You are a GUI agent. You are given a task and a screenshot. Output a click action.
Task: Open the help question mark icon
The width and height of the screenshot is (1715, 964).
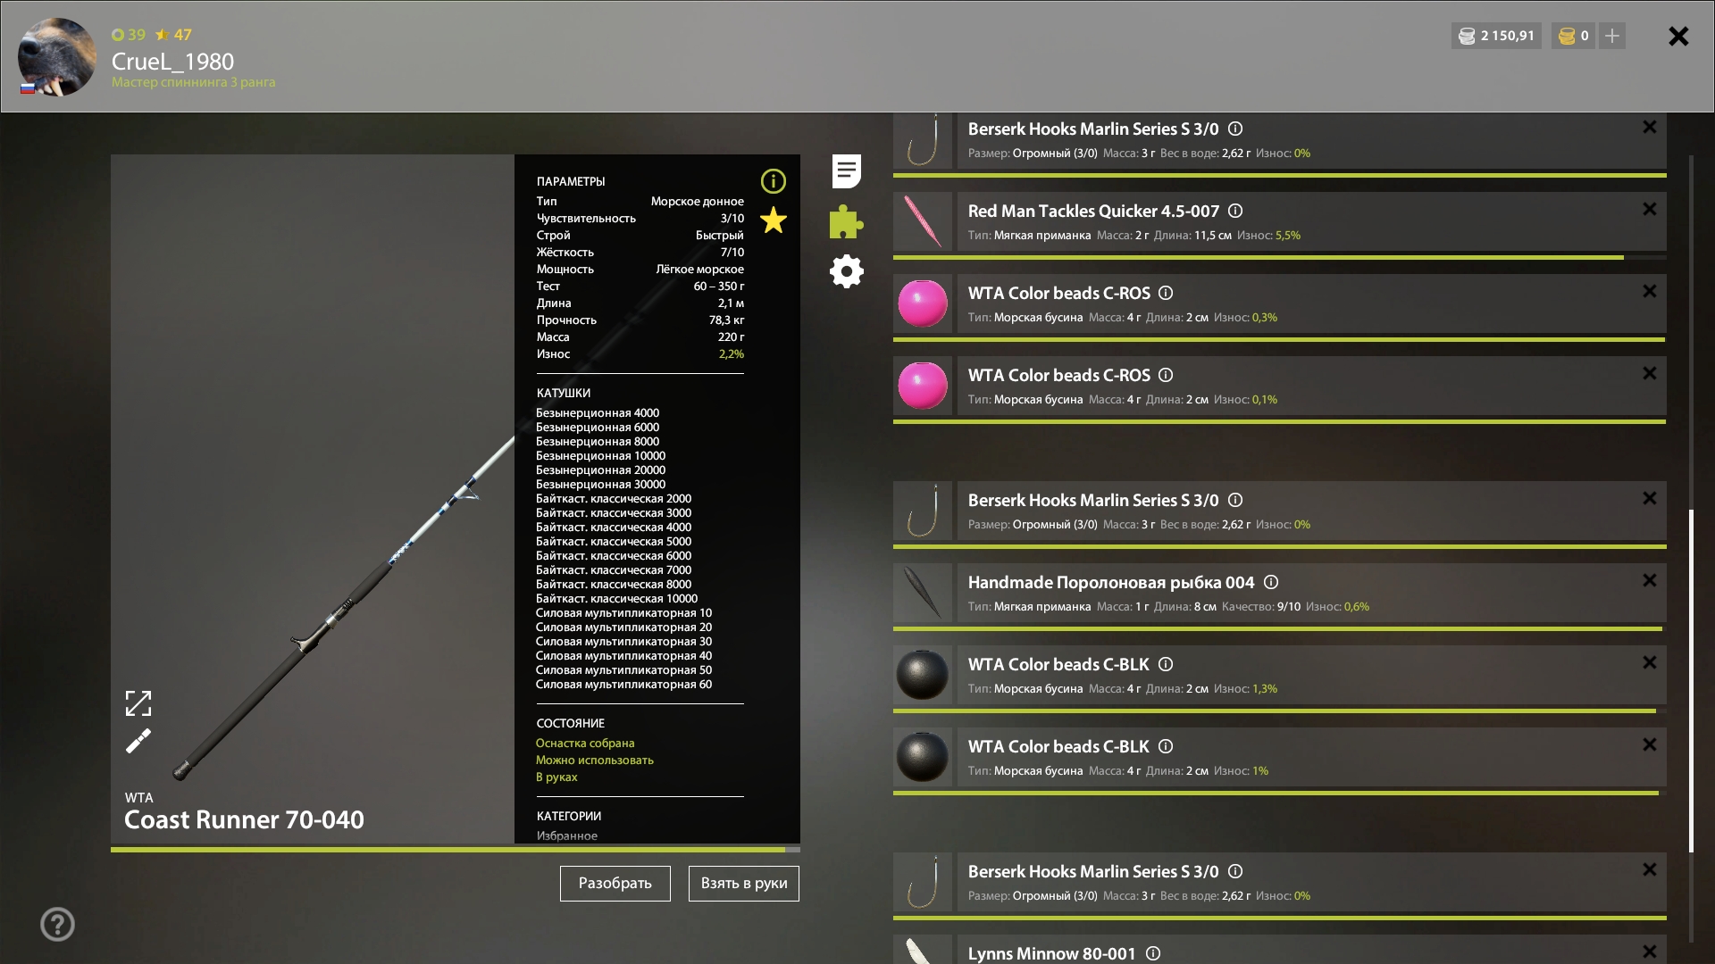click(x=57, y=924)
